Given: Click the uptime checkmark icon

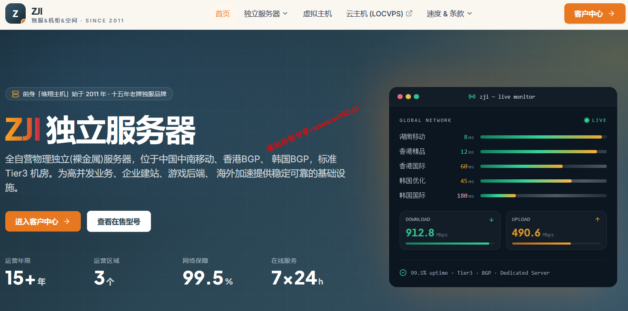Looking at the screenshot, I should (403, 273).
